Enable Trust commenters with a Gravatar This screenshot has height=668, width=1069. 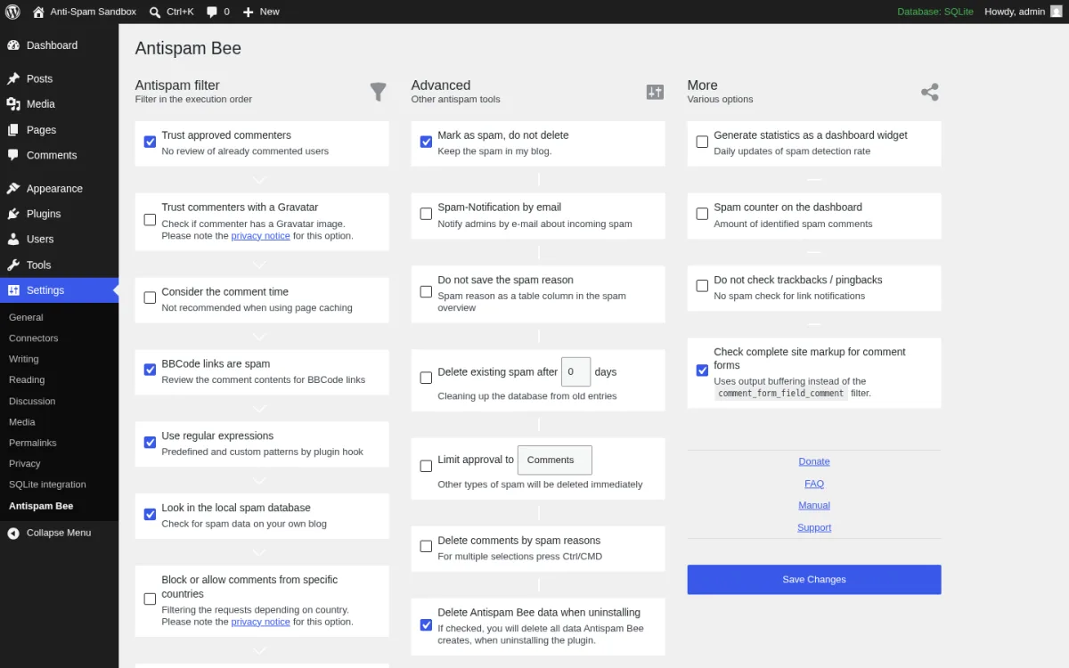pyautogui.click(x=150, y=219)
